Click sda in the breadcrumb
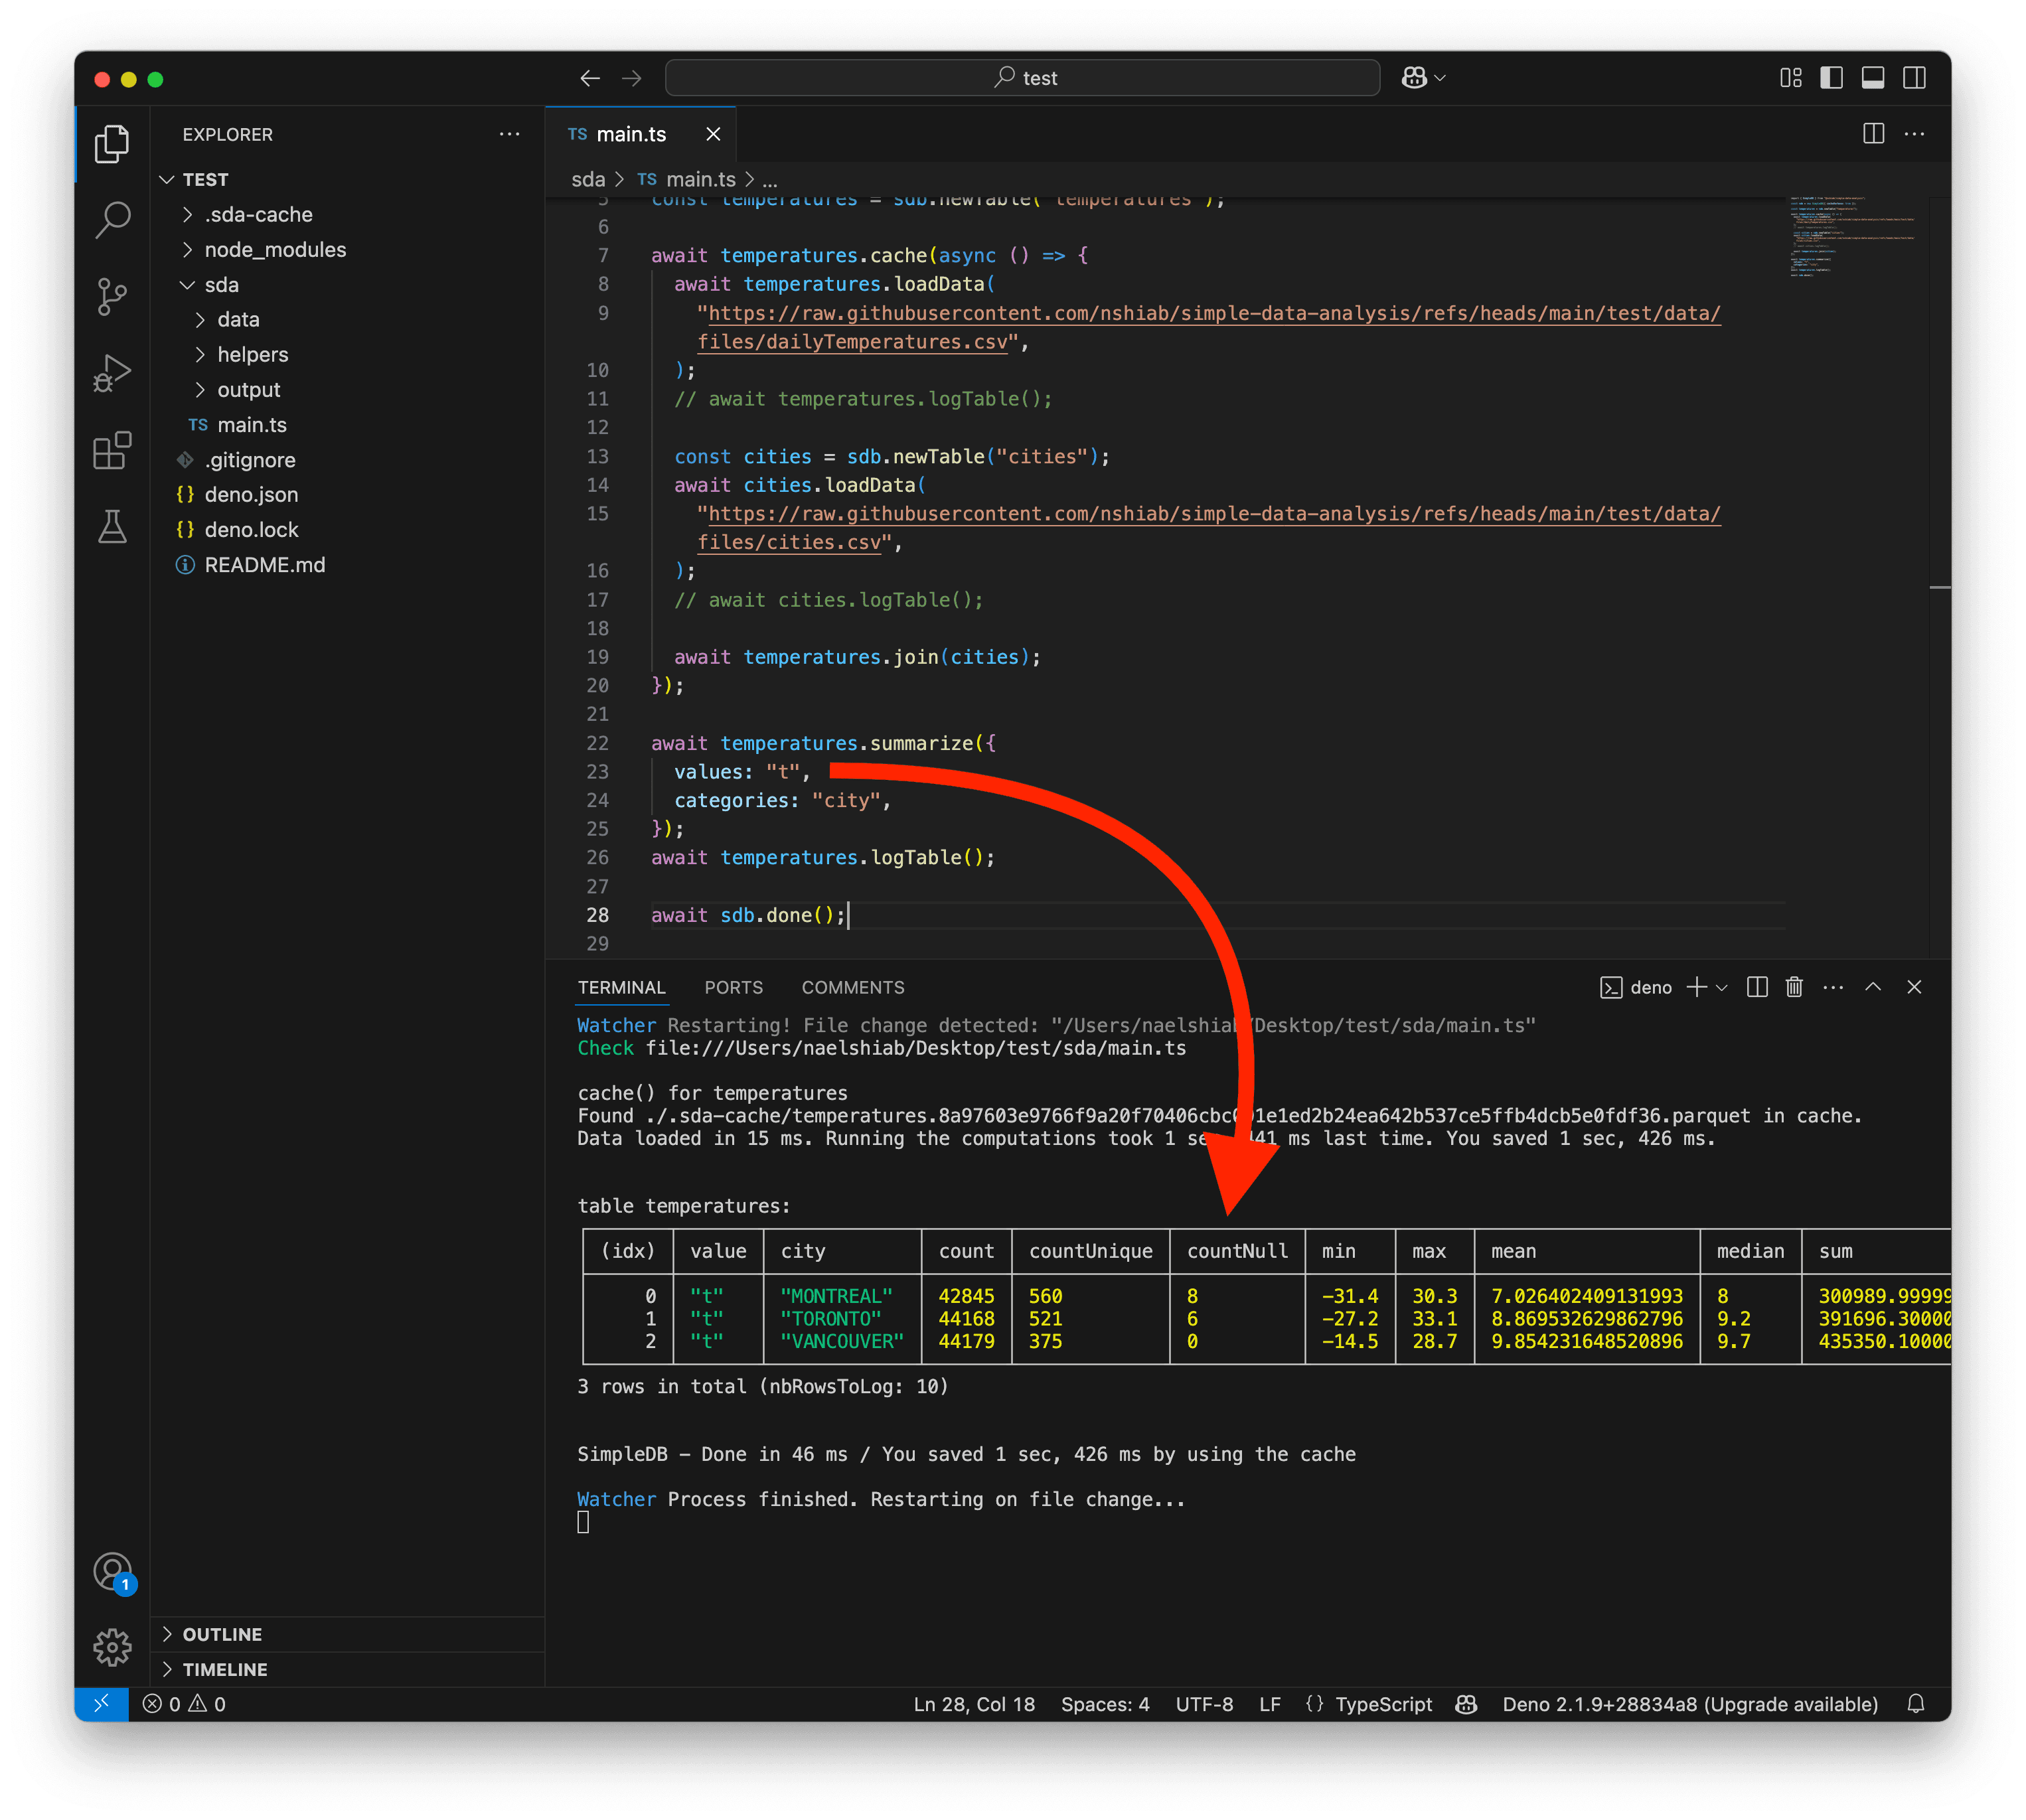The width and height of the screenshot is (2026, 1820). pos(588,180)
